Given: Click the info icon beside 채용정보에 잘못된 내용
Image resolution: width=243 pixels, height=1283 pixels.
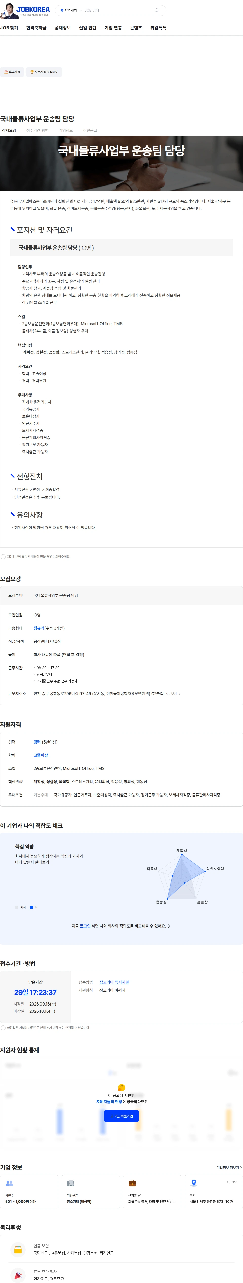Looking at the screenshot, I should tap(3, 557).
